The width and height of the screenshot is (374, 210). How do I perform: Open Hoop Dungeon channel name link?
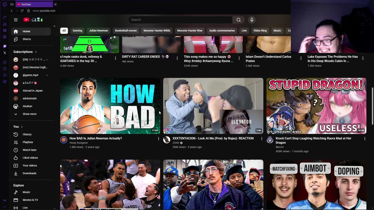click(x=79, y=143)
